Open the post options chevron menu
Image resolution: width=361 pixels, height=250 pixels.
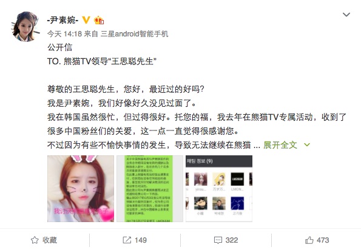(346, 15)
